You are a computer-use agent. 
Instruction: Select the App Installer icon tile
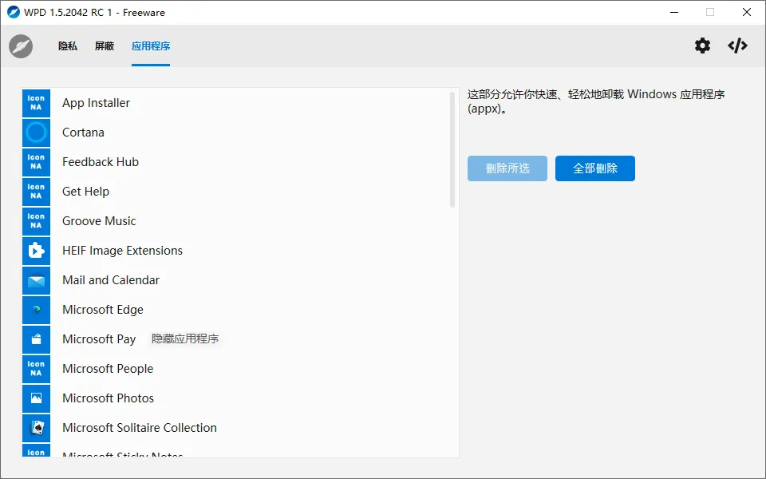click(36, 103)
